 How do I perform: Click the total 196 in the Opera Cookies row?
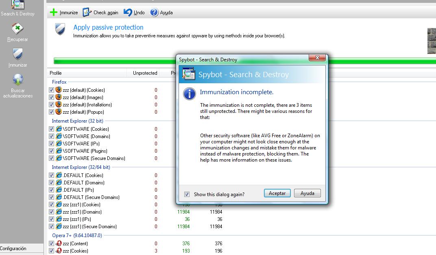pos(218,251)
